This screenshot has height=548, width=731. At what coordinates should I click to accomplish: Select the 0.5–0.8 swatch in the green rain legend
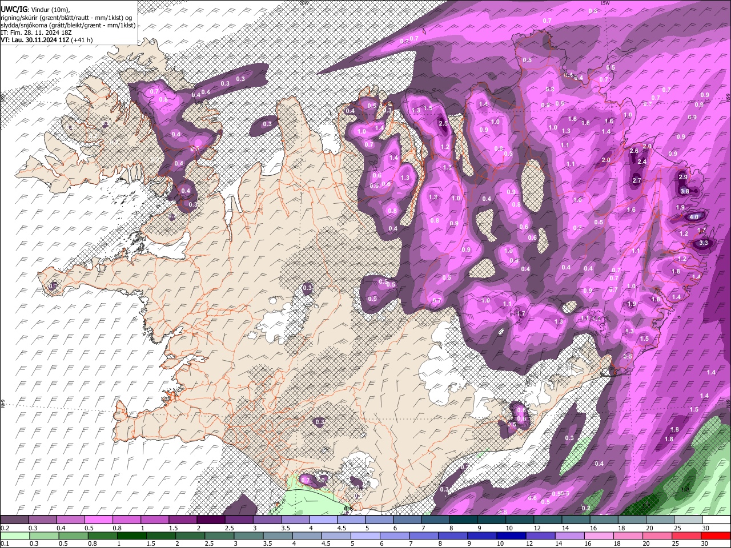[73, 536]
